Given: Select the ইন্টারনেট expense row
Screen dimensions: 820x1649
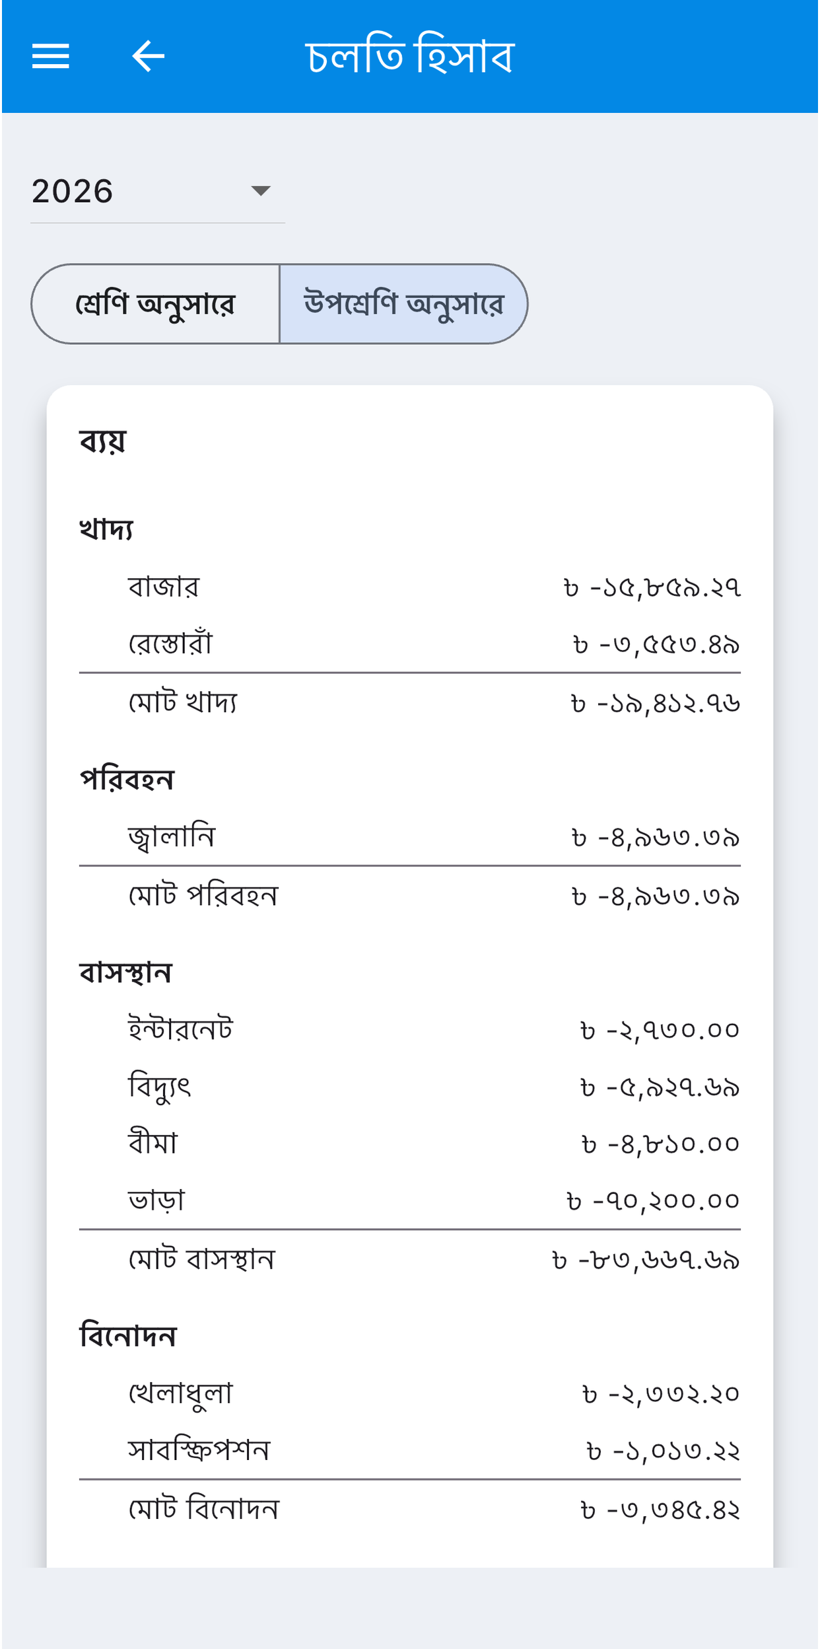Looking at the screenshot, I should click(x=409, y=1029).
